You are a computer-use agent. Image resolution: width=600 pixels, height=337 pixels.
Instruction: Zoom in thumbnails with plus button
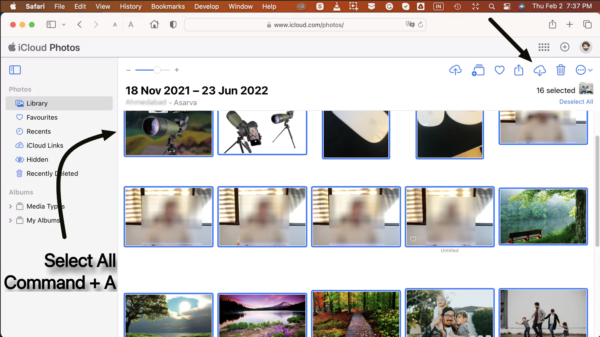pos(177,70)
